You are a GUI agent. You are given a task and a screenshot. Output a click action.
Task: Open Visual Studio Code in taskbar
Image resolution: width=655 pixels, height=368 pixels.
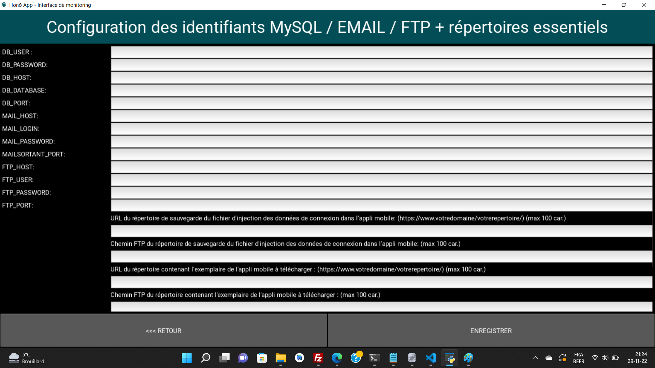[431, 358]
